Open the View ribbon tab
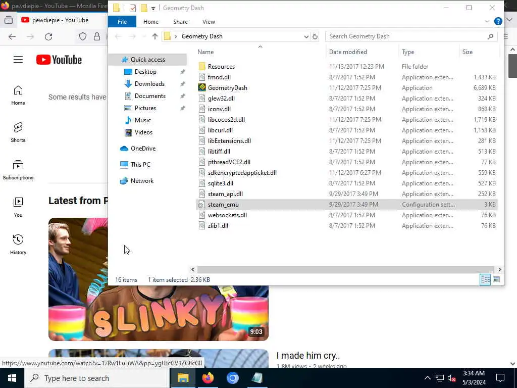 pyautogui.click(x=209, y=21)
